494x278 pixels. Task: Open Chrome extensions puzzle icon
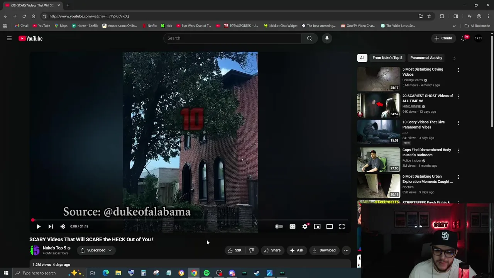442,16
